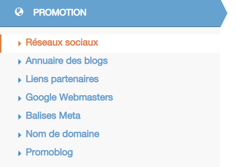Click empty blue area of PROMOTION header bar
The width and height of the screenshot is (237, 167).
click(x=151, y=13)
